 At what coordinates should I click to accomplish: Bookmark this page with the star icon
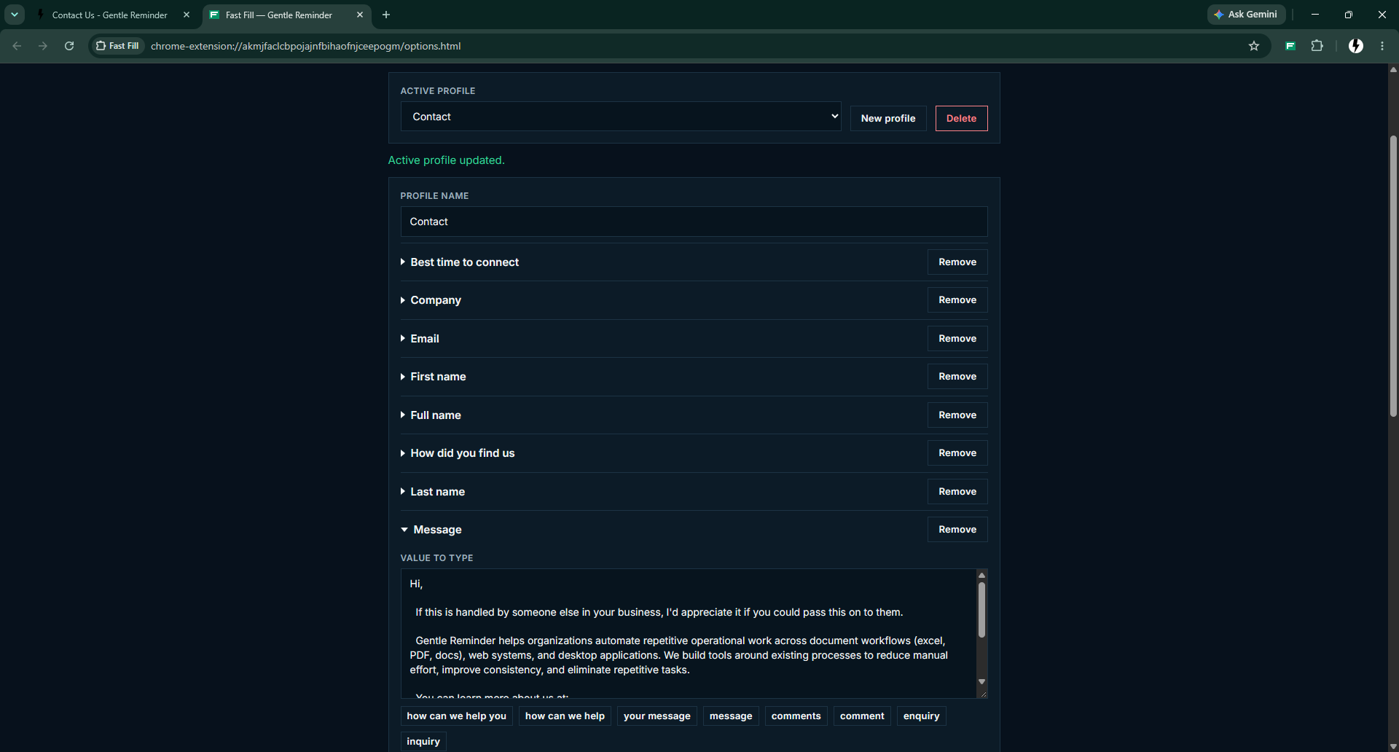tap(1254, 46)
